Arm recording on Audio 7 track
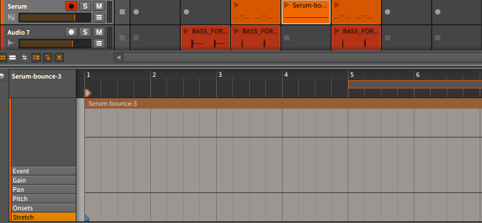Image resolution: width=482 pixels, height=223 pixels. pyautogui.click(x=71, y=32)
